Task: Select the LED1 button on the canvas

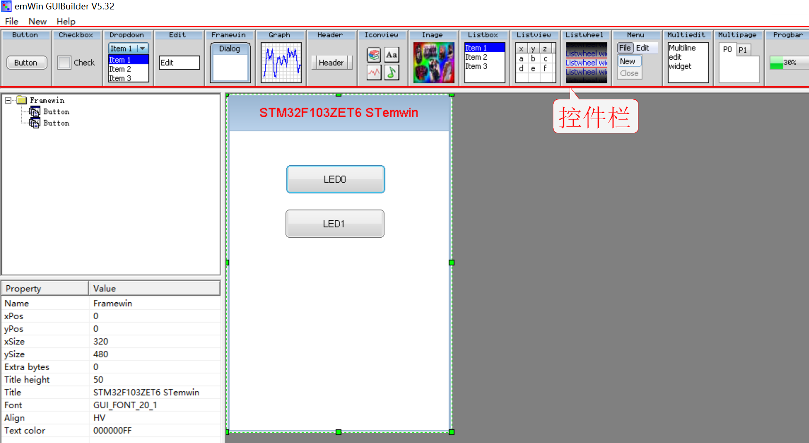Action: 335,224
